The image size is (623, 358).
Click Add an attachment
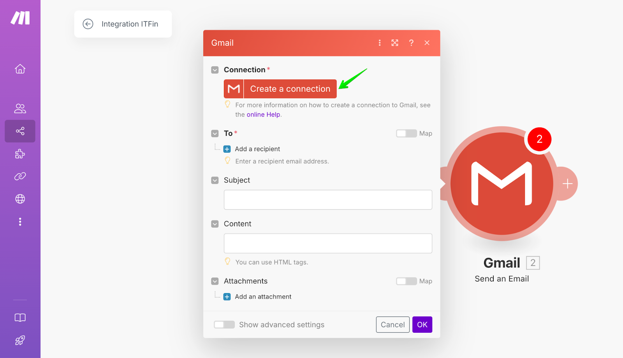(263, 297)
